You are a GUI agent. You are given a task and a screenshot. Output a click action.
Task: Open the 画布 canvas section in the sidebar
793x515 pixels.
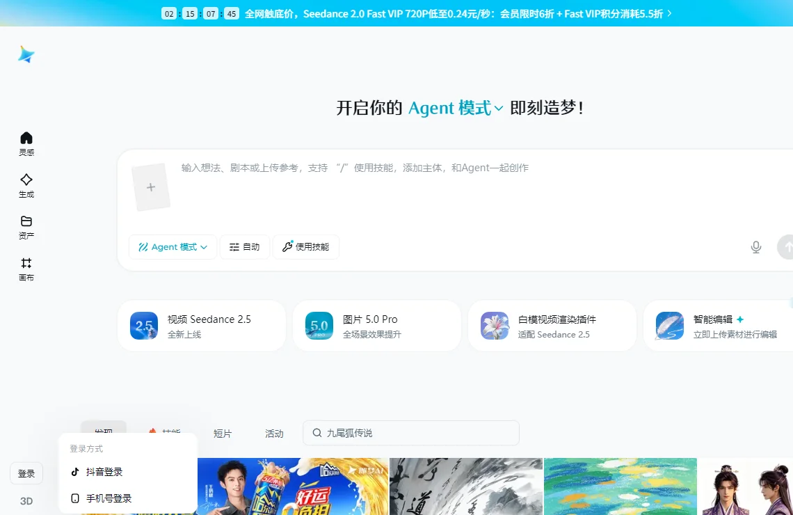pos(26,269)
